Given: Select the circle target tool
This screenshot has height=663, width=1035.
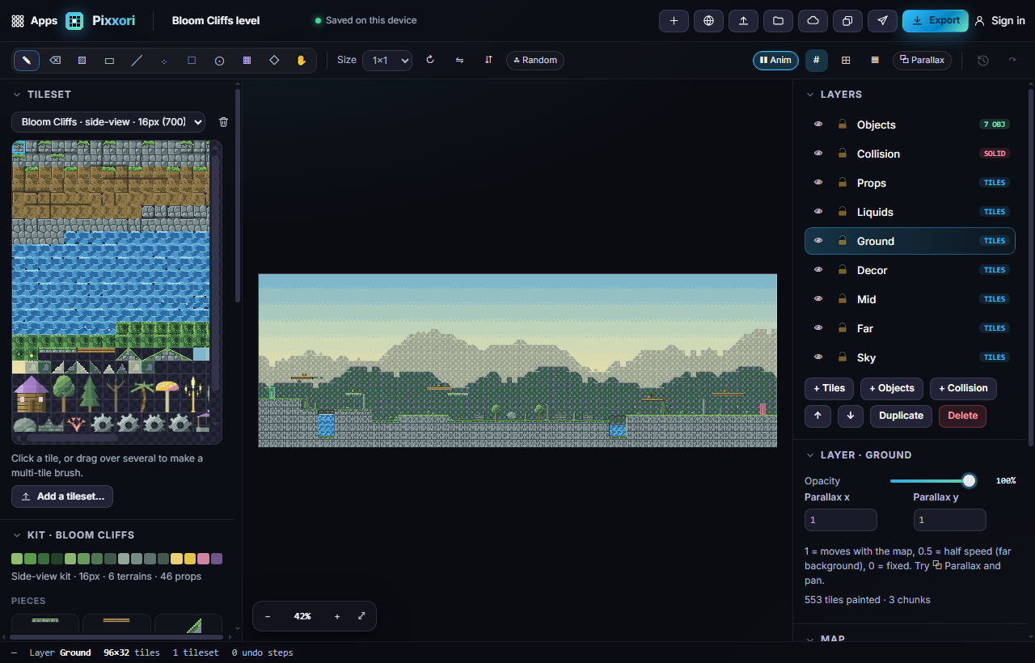Looking at the screenshot, I should click(x=219, y=60).
